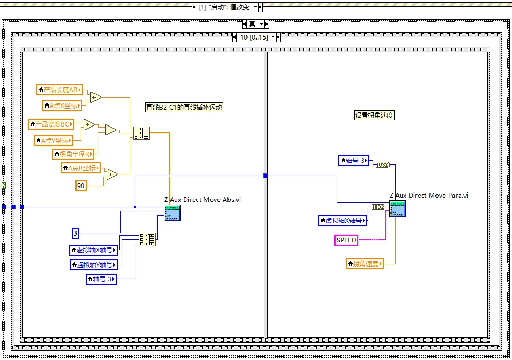
Task: Click the numeric constant 90
Action: pos(81,186)
